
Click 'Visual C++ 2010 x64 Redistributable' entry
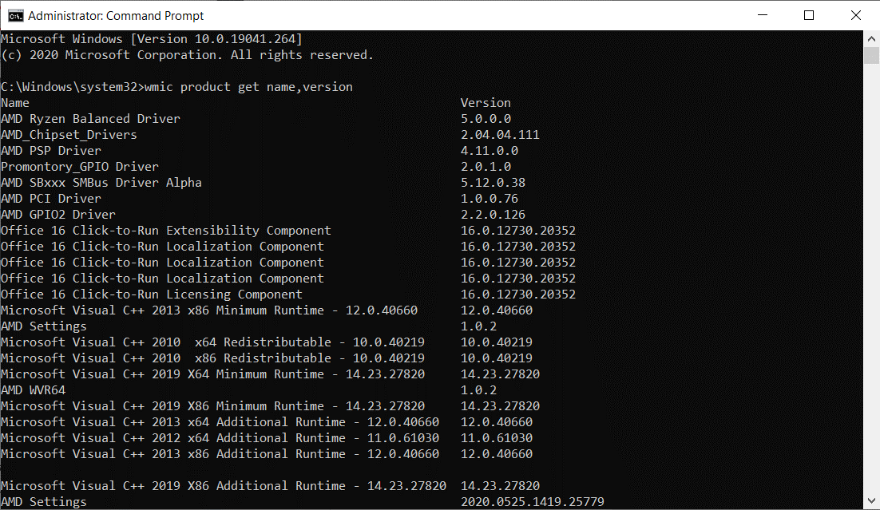pos(212,342)
